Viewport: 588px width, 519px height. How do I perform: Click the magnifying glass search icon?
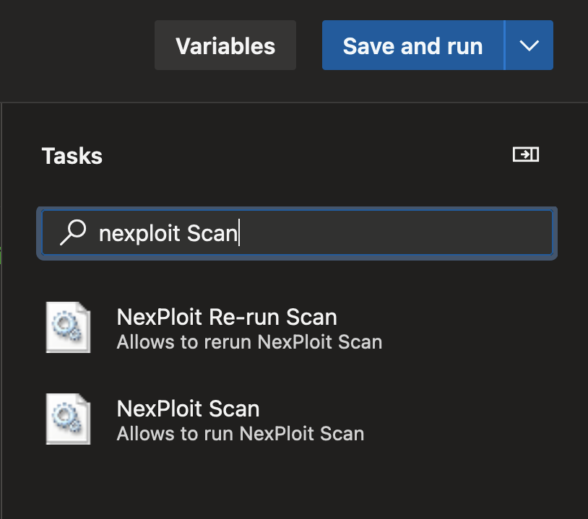(73, 232)
